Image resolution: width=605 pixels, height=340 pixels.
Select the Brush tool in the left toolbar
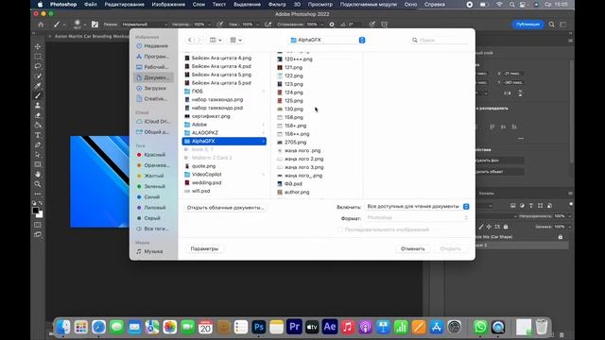coord(38,95)
